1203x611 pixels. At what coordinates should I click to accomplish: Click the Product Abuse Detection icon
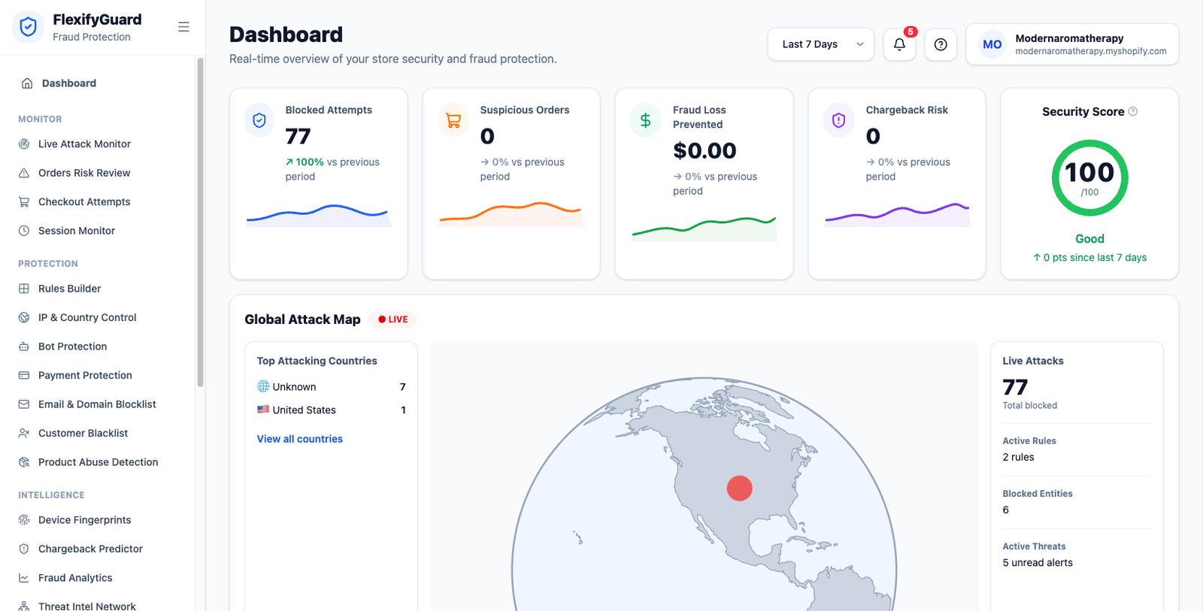click(x=24, y=462)
